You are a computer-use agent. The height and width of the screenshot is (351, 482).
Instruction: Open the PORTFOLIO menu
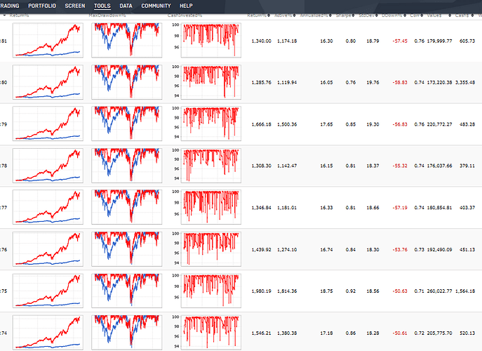(x=42, y=6)
